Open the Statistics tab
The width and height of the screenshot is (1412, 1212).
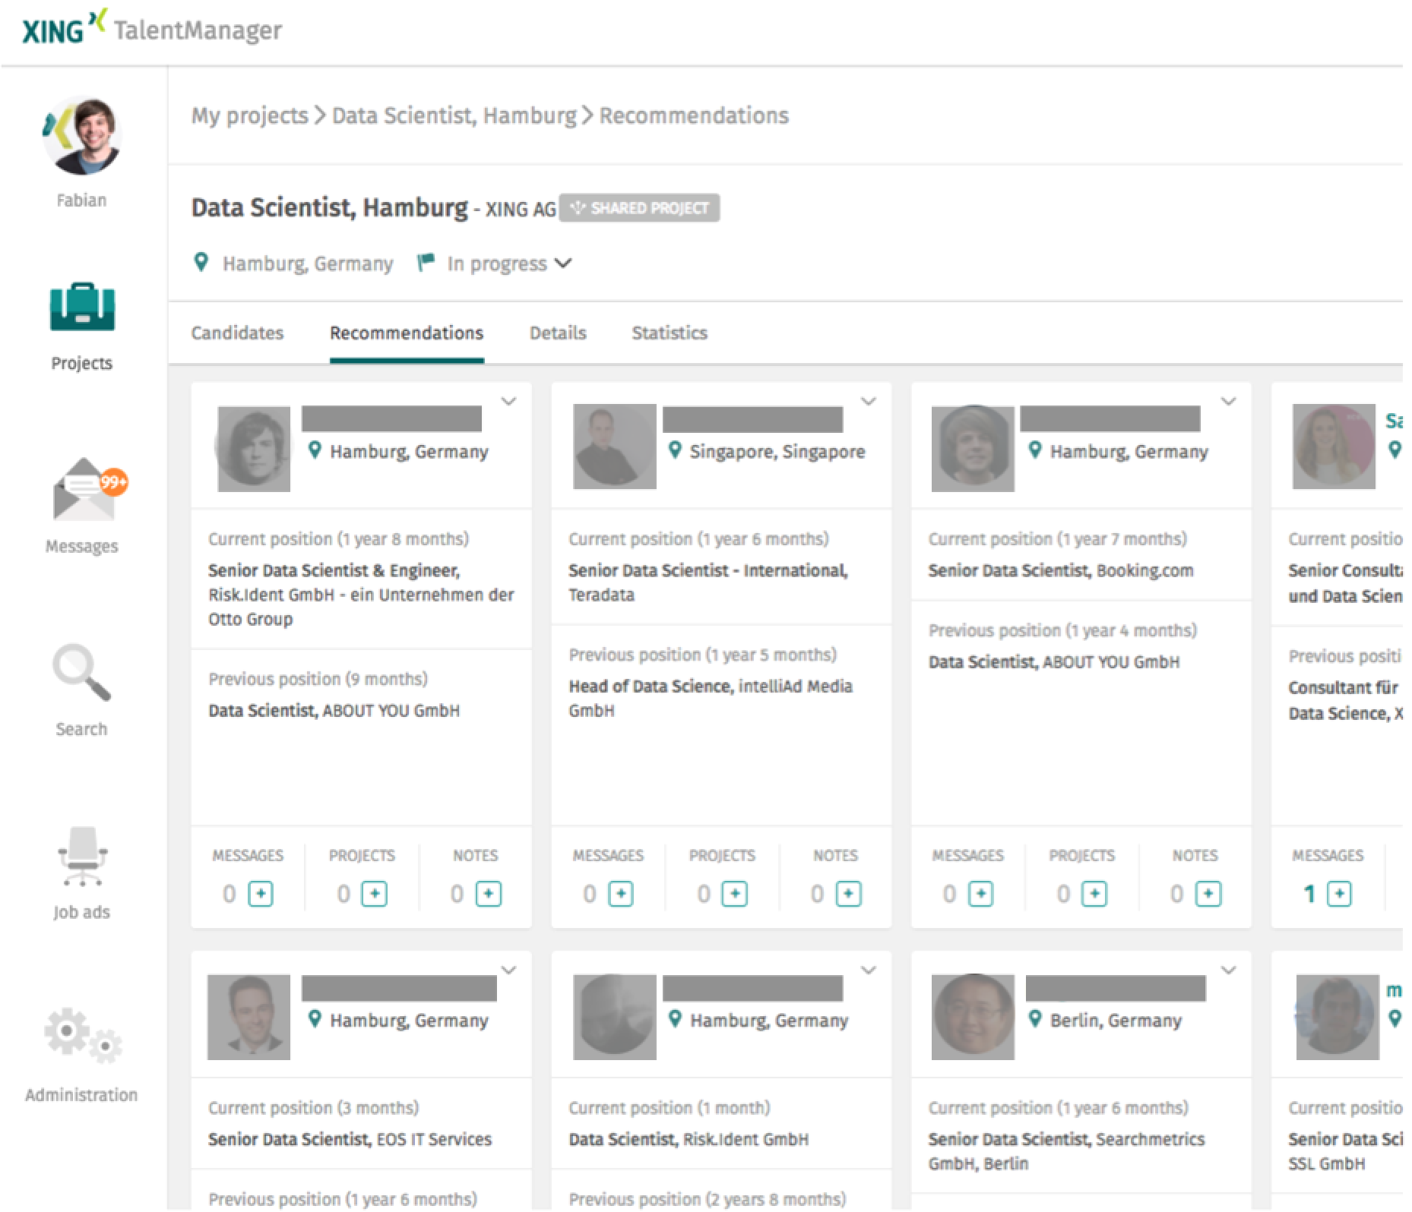tap(670, 333)
